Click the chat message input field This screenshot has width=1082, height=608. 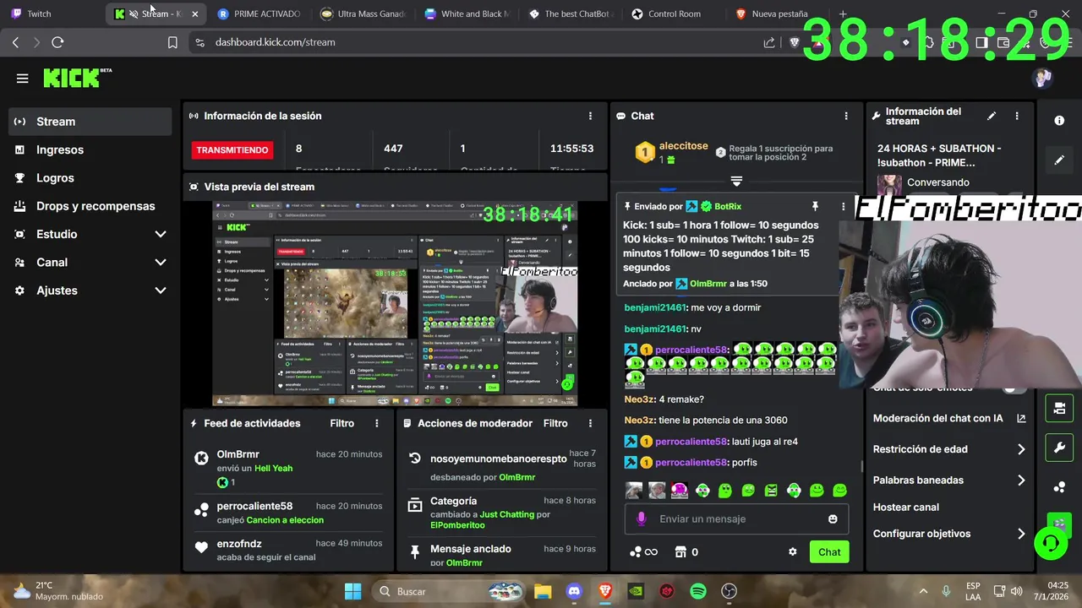point(736,518)
